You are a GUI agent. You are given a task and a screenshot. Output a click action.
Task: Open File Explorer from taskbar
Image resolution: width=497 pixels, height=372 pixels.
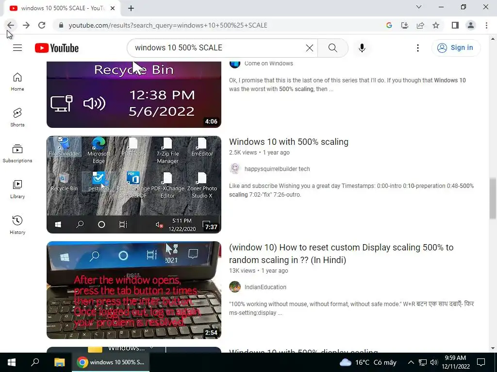tap(59, 362)
